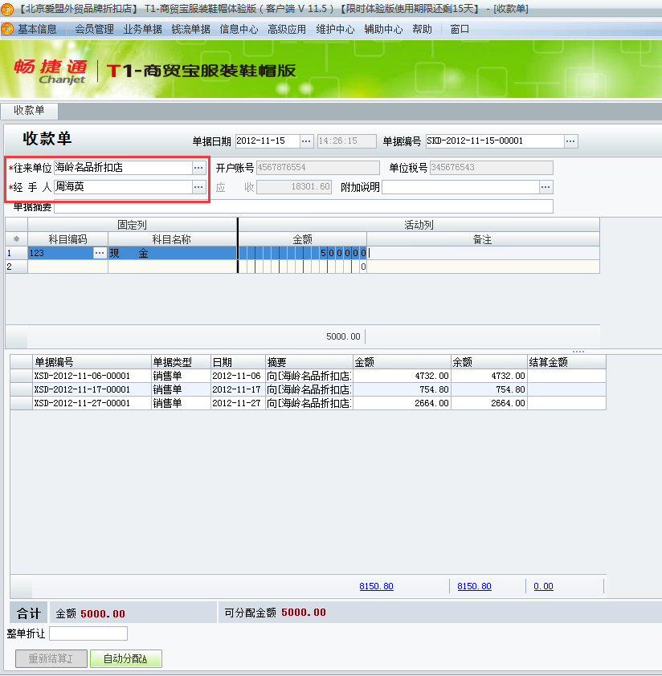Image resolution: width=662 pixels, height=676 pixels.
Task: Click the 应收 amount field showing 18301.60
Action: (294, 187)
